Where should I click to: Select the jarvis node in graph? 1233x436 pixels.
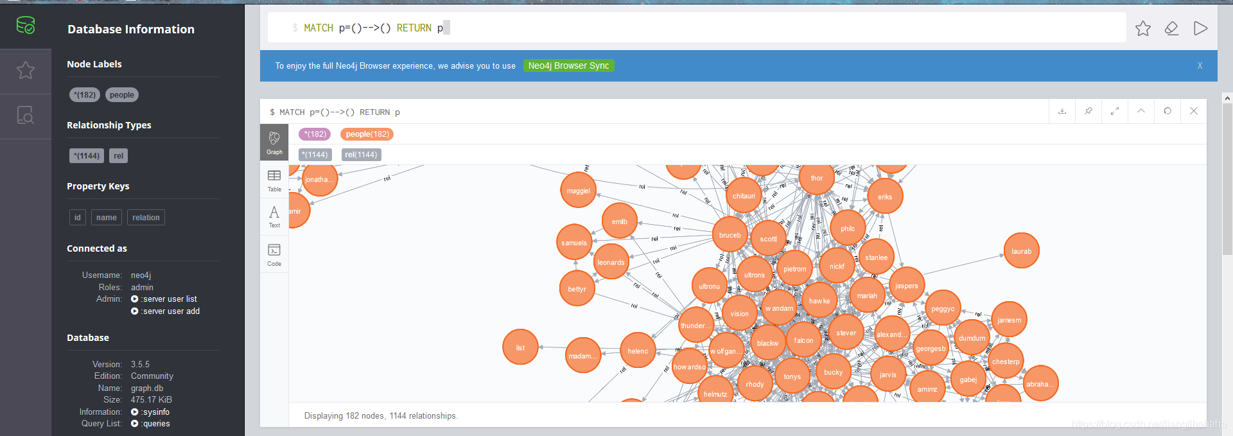(x=888, y=375)
